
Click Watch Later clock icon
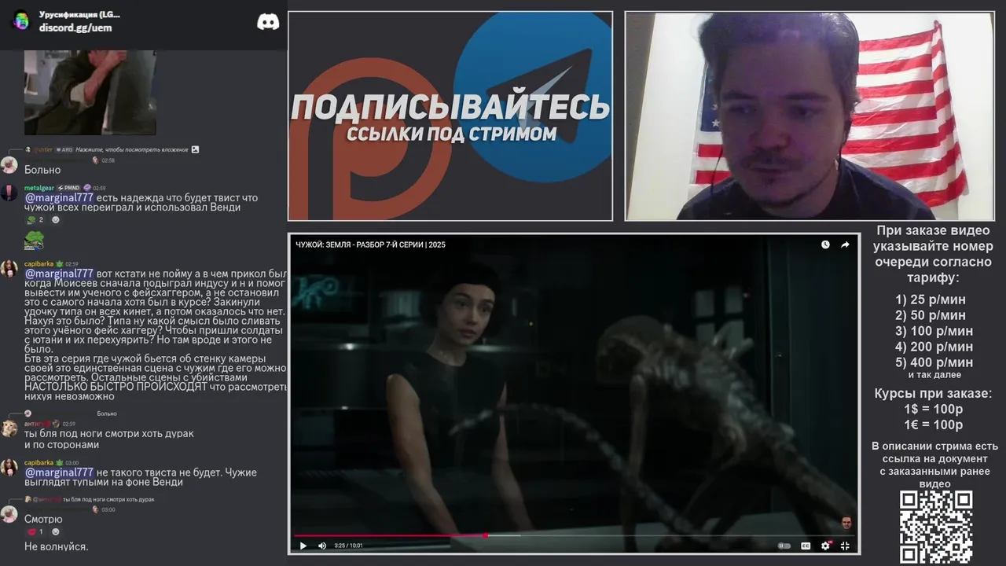[x=825, y=244]
